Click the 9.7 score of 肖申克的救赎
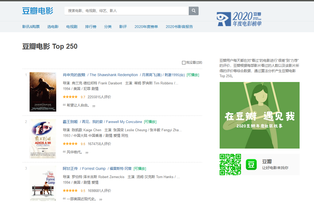The width and height of the screenshot is (314, 209). click(x=83, y=97)
